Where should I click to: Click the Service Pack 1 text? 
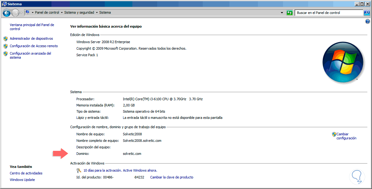(x=87, y=55)
